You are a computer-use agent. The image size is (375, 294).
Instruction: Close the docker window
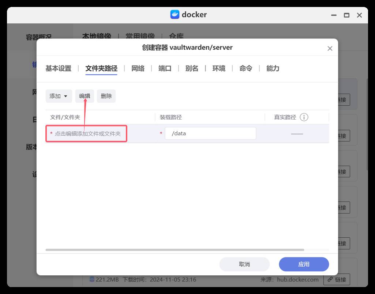[x=359, y=15]
